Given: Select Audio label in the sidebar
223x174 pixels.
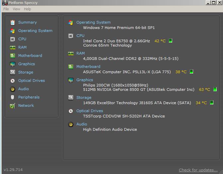Looking at the screenshot, I should [x=24, y=89].
